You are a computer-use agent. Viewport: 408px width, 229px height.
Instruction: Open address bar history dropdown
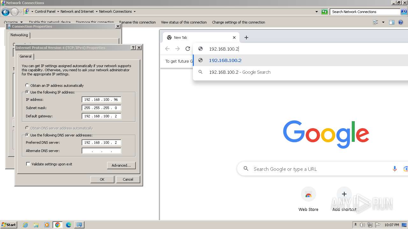317,12
